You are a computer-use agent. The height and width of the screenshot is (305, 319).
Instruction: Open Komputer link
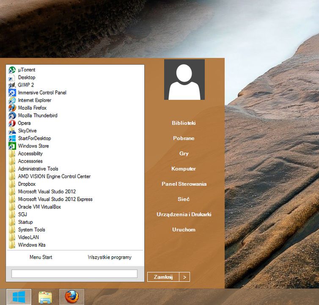[x=184, y=169]
